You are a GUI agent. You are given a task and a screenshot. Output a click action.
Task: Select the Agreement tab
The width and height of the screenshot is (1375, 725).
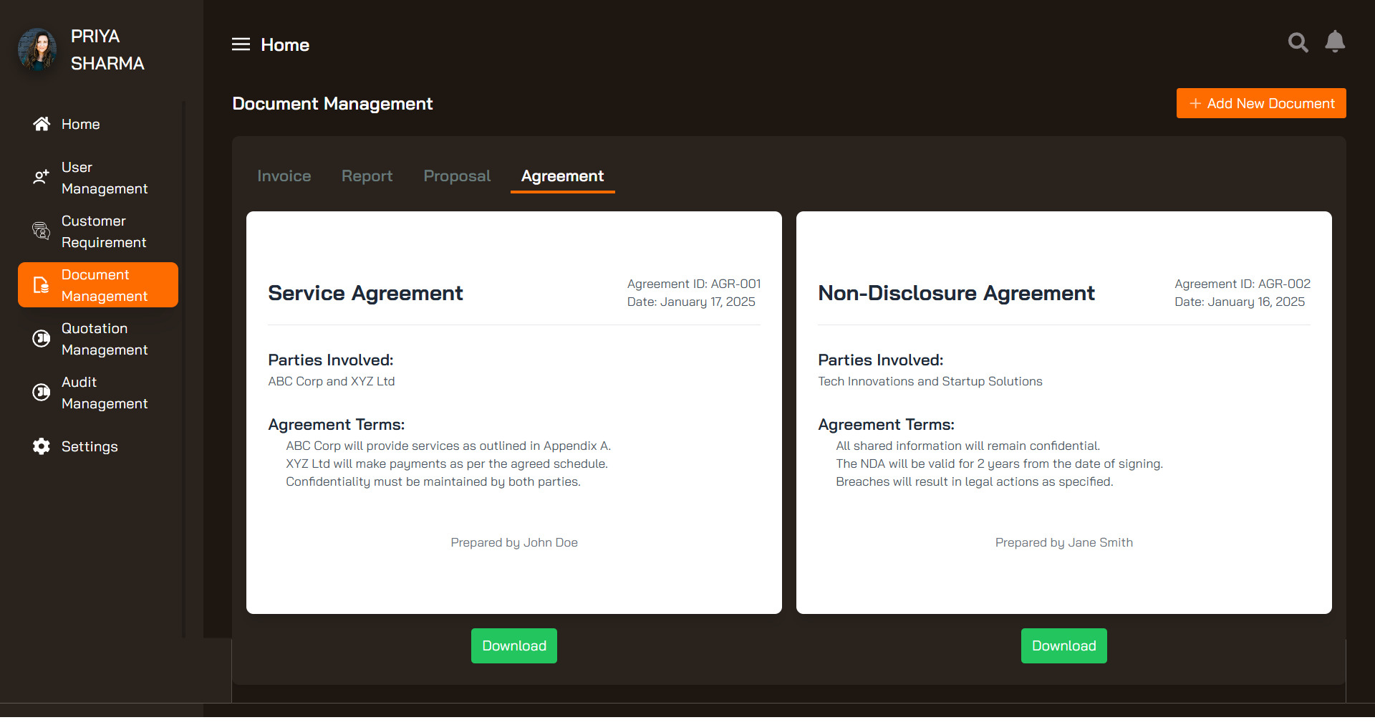(x=563, y=176)
